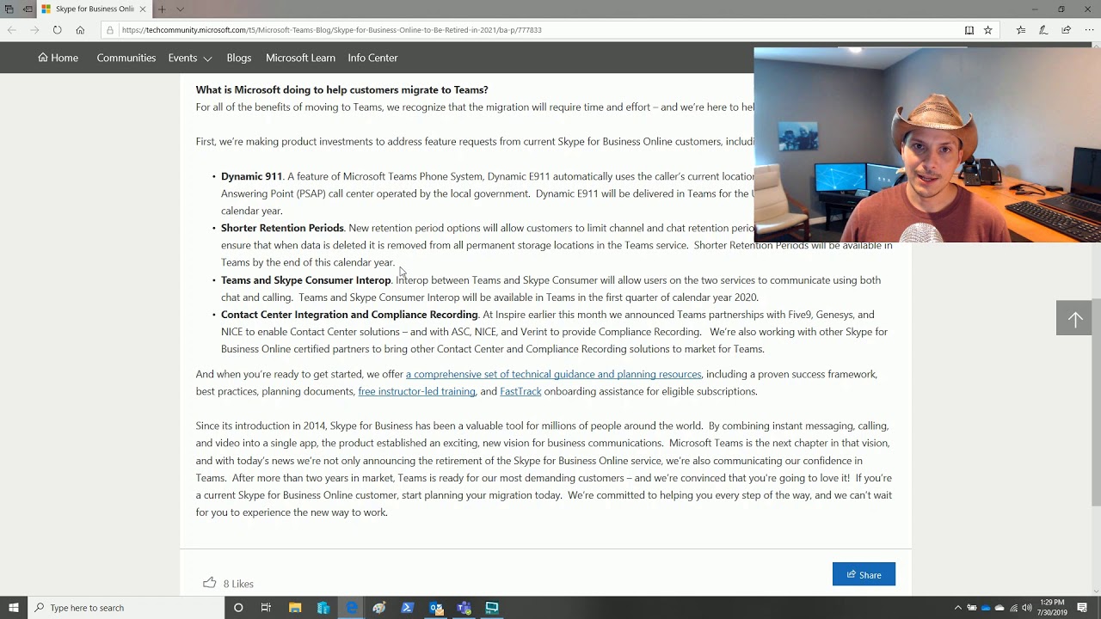
Task: Open Cortana circle icon on taskbar
Action: 238,608
